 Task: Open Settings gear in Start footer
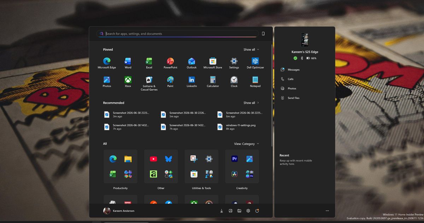248,211
